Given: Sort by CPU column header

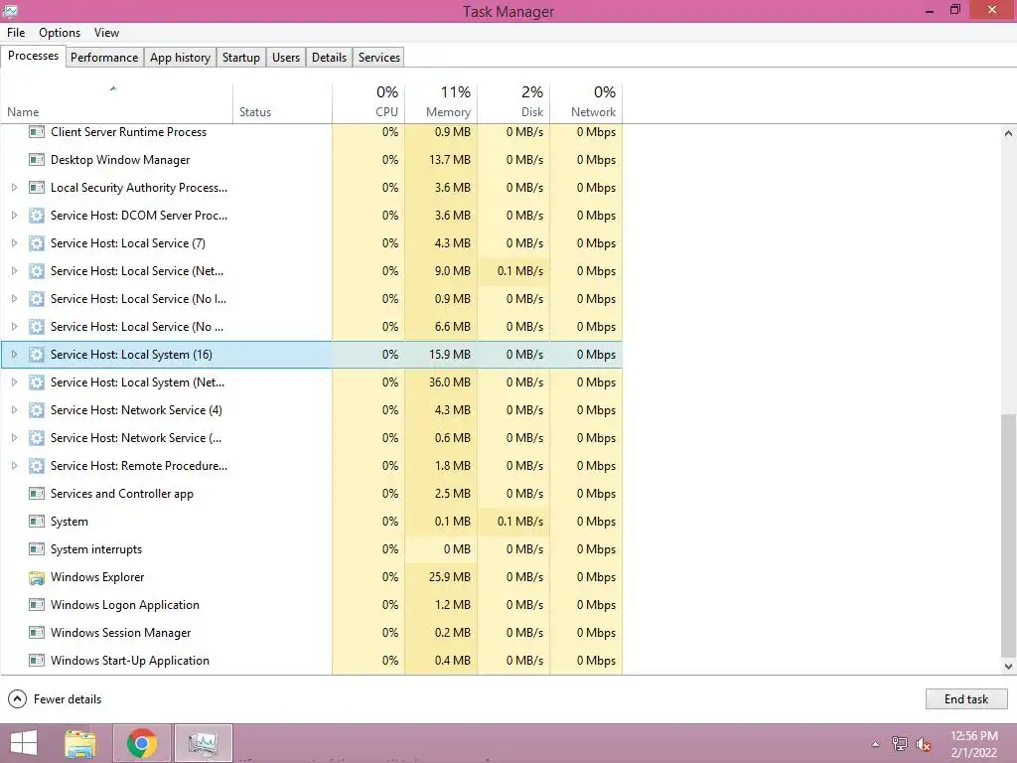Looking at the screenshot, I should (368, 103).
